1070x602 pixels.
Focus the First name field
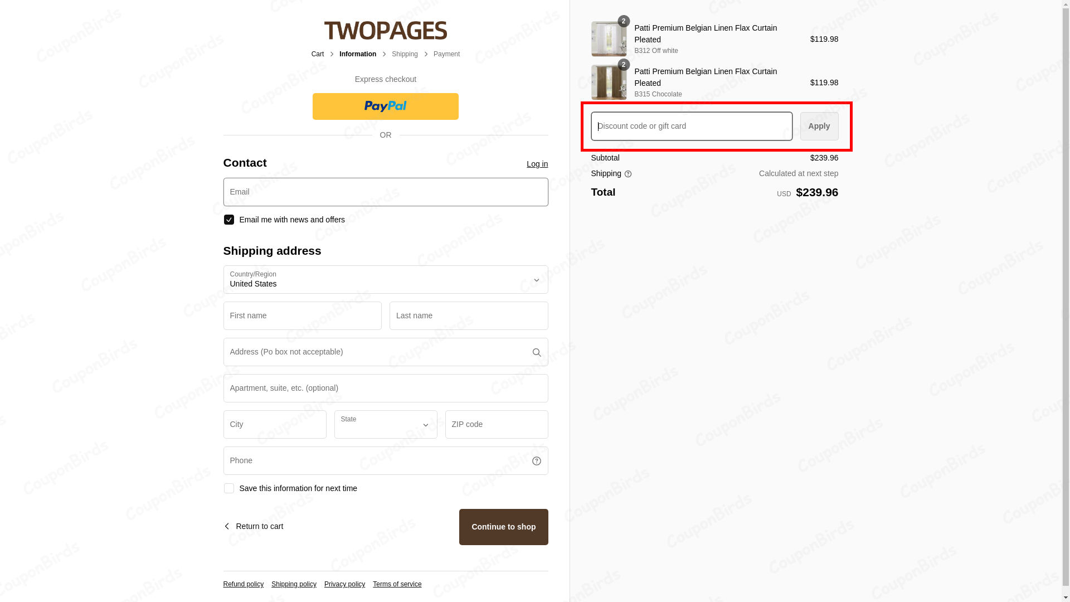click(303, 315)
